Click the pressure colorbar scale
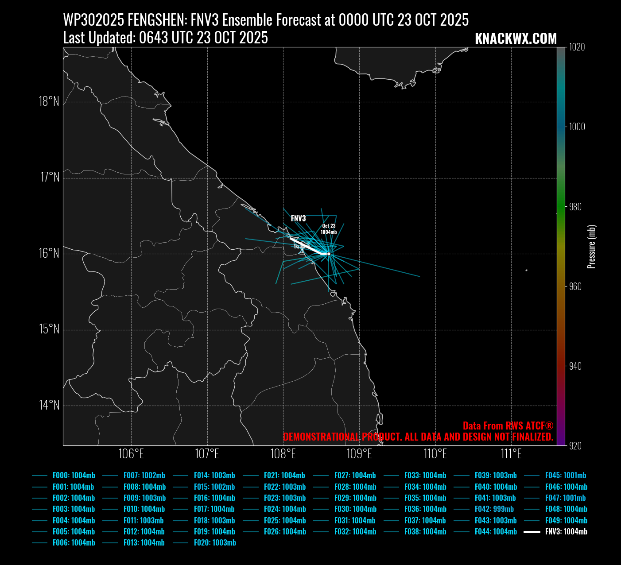The image size is (621, 565). coord(561,246)
